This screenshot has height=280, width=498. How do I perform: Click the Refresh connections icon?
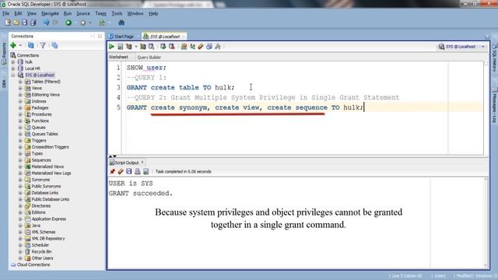(31, 45)
